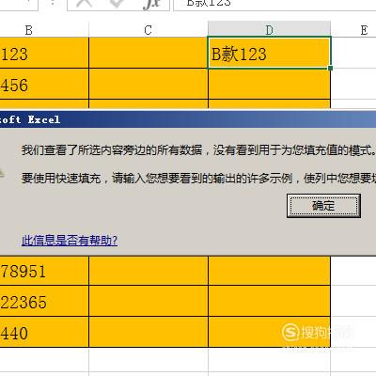
Task: Click empty column C cell beside 123
Action: pyautogui.click(x=149, y=53)
